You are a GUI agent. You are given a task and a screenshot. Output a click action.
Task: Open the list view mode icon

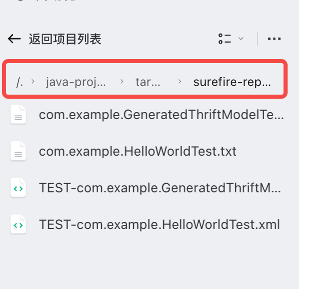point(225,39)
